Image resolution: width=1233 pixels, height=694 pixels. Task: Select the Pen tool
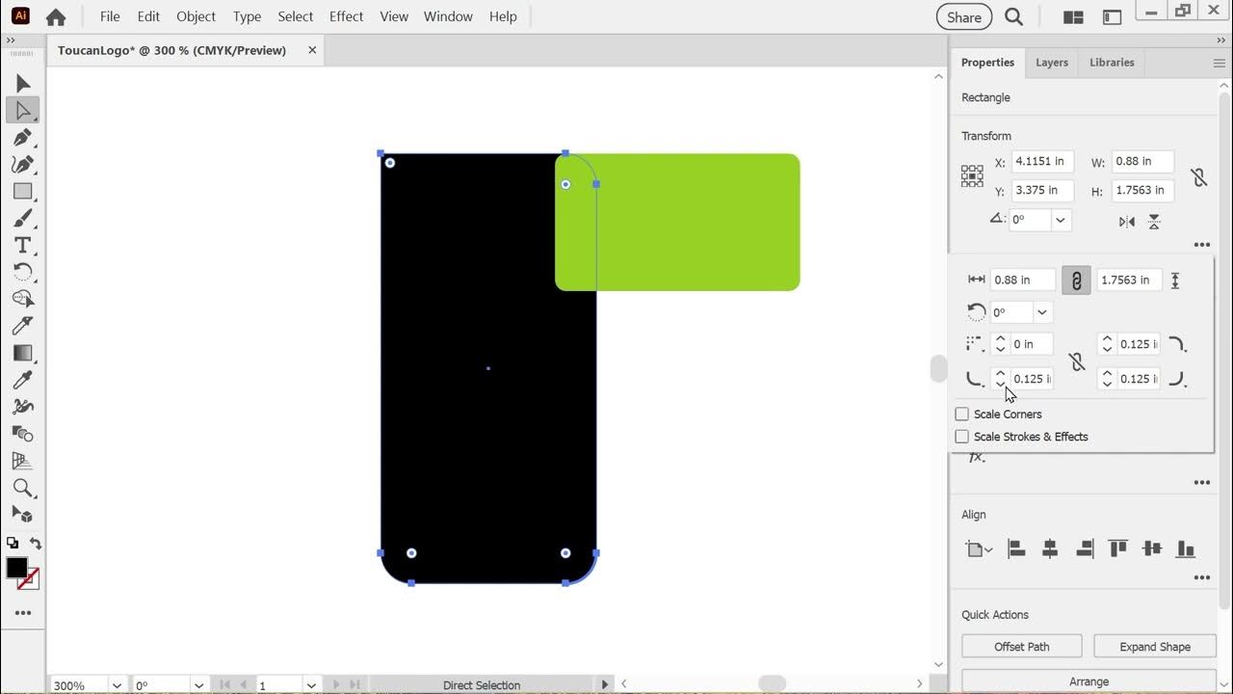click(23, 138)
